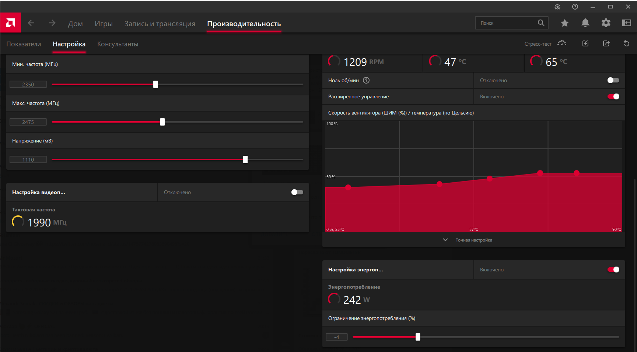Open the Игры menu tab
Viewport: 637px width, 352px height.
point(104,24)
